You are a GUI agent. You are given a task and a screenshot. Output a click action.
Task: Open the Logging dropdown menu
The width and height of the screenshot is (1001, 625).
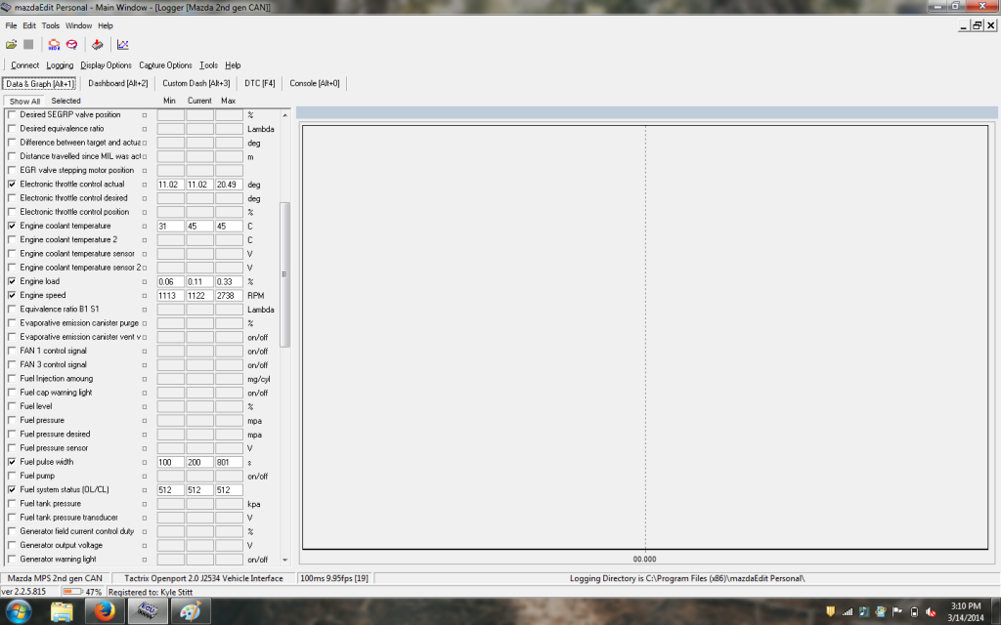[x=60, y=65]
